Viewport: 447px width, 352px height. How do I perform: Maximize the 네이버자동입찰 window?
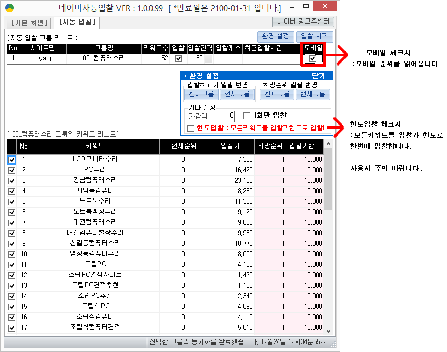click(x=306, y=6)
